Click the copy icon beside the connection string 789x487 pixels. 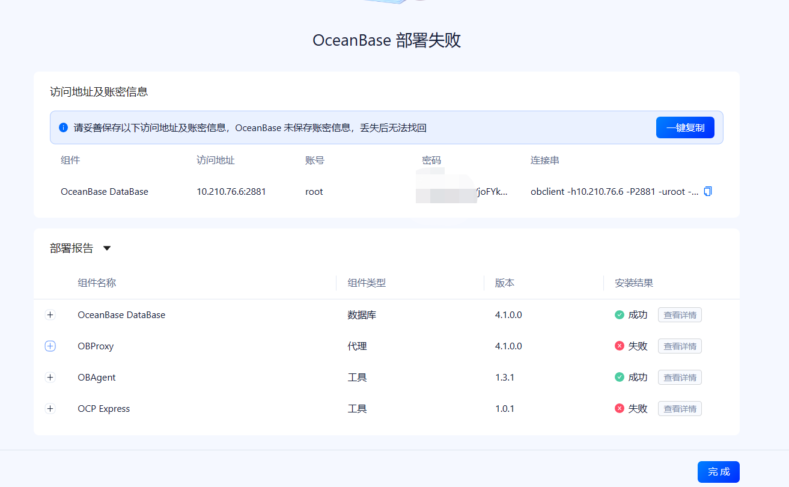coord(708,191)
